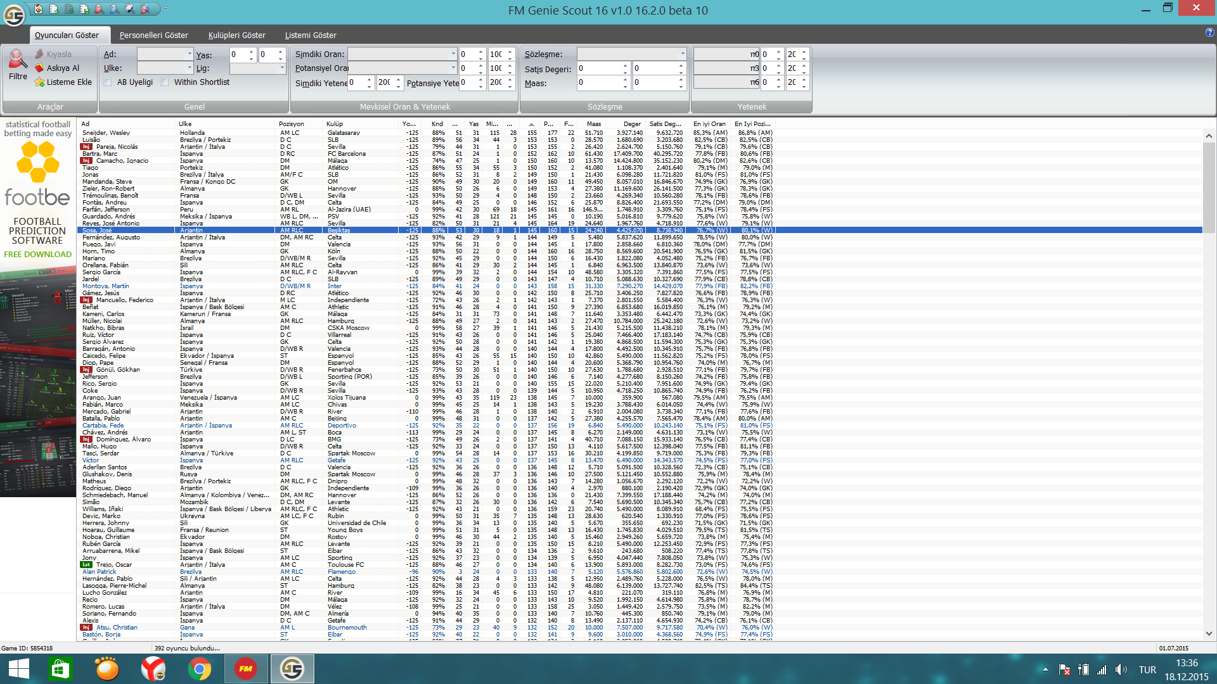Open the Windows Start button

(19, 669)
